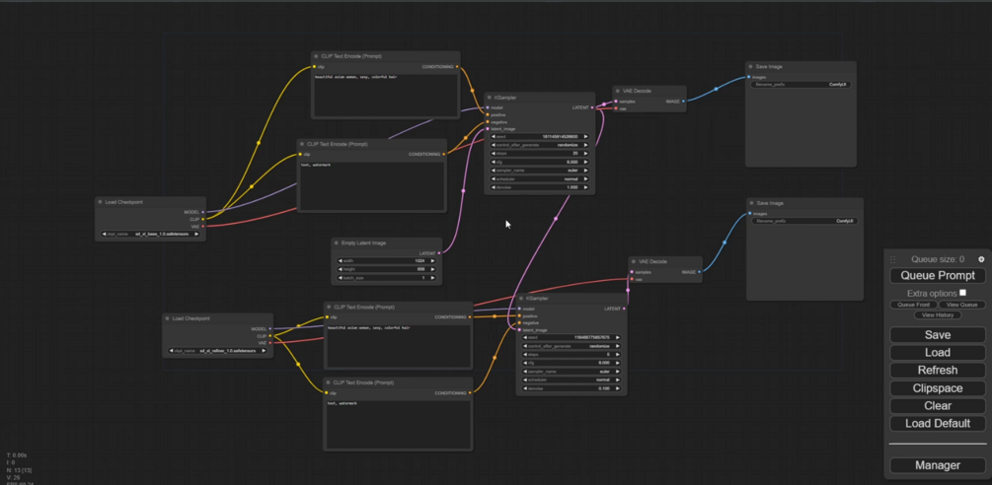Click the Queue Front button
This screenshot has height=485, width=992.
tap(914, 305)
